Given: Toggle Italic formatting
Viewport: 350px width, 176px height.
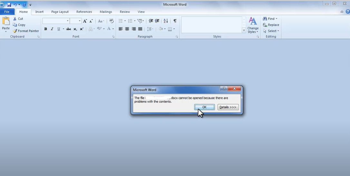Looking at the screenshot, I should [52, 29].
